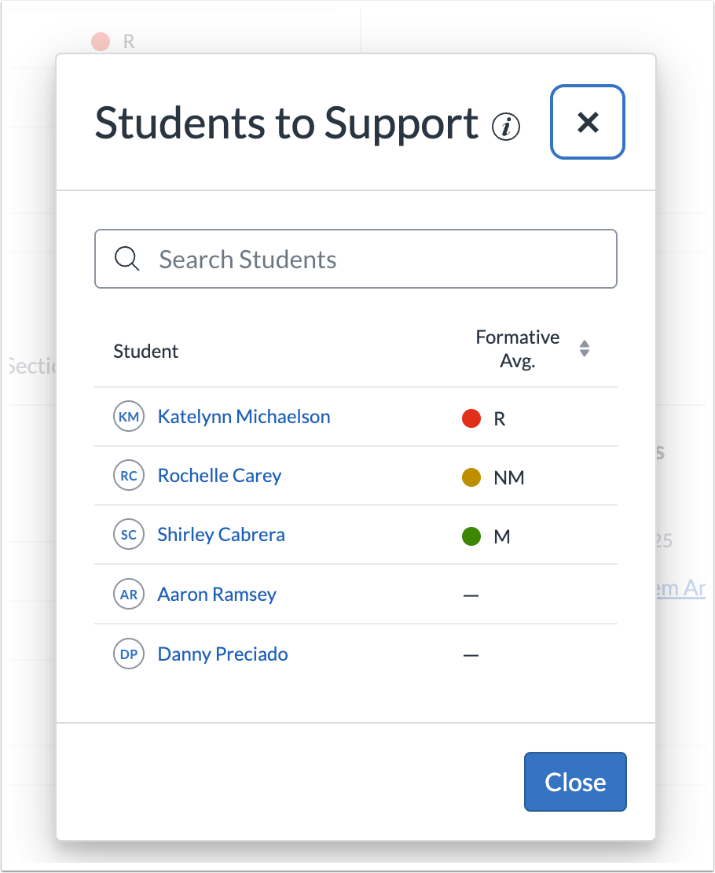The width and height of the screenshot is (715, 873).
Task: Select Shirley Cabrera's SC avatar icon
Action: tap(128, 535)
